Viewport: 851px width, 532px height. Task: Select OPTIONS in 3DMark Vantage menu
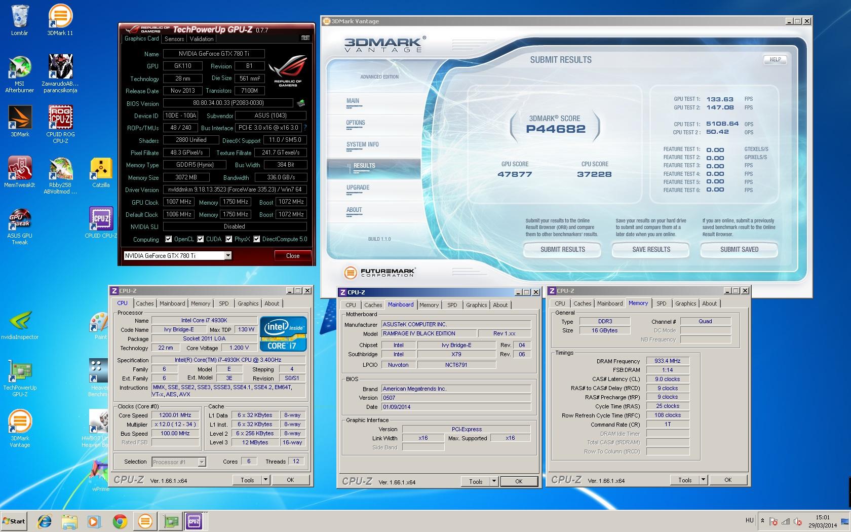pos(355,123)
